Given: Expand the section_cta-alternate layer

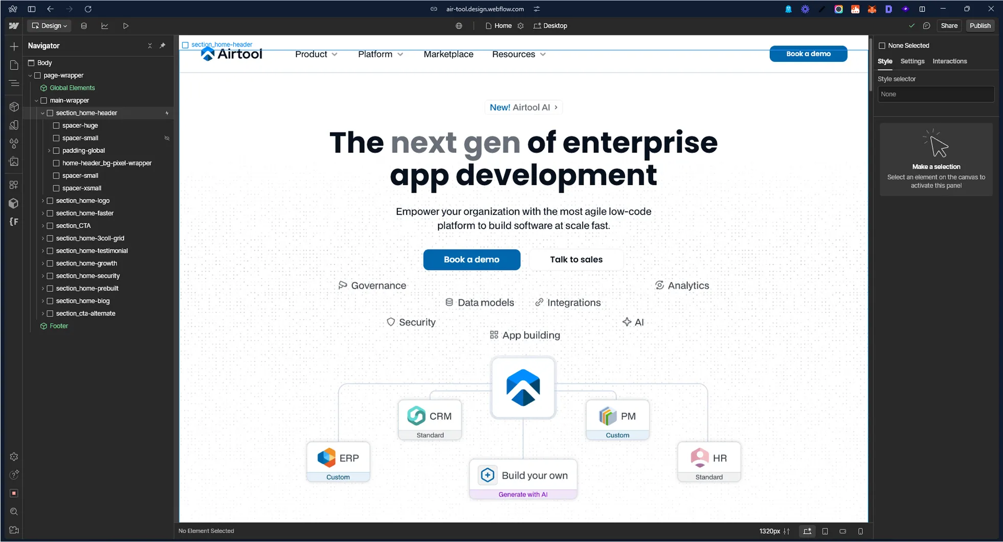Looking at the screenshot, I should 42,313.
